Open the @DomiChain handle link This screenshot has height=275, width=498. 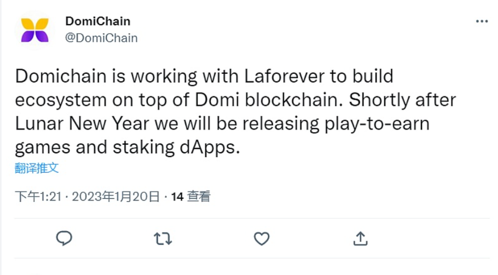tap(101, 38)
